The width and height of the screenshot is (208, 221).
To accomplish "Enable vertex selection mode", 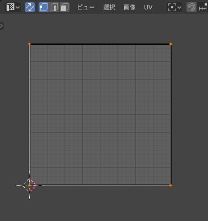I will 44,7.
